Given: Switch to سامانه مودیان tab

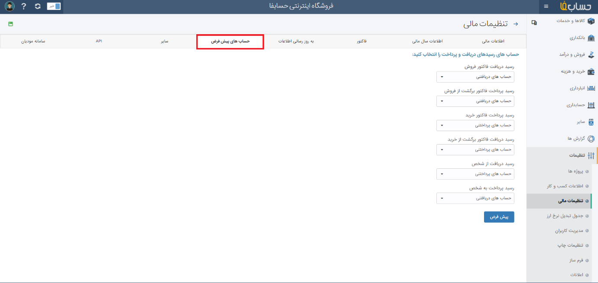Looking at the screenshot, I should click(33, 41).
